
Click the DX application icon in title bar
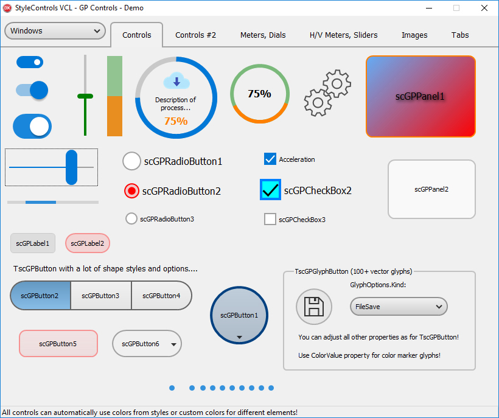(7, 8)
